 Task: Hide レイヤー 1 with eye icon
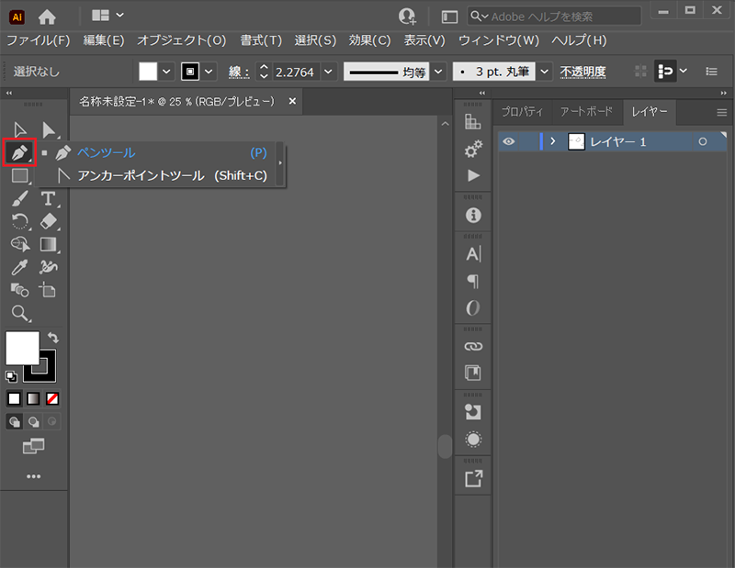(x=509, y=141)
